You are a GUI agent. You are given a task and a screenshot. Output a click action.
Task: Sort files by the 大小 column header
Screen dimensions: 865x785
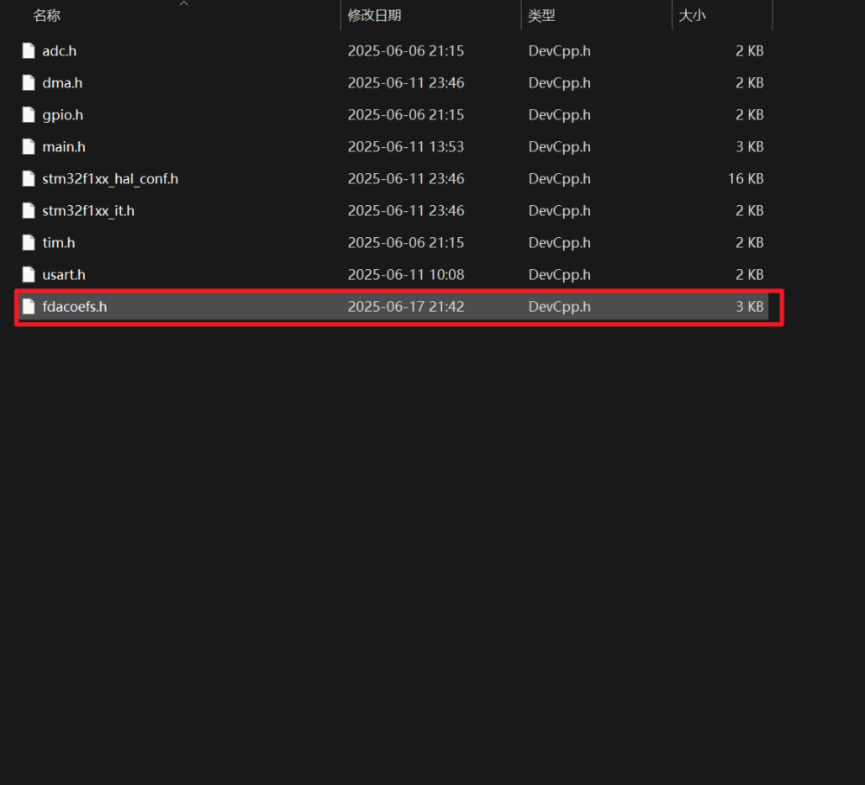click(692, 16)
